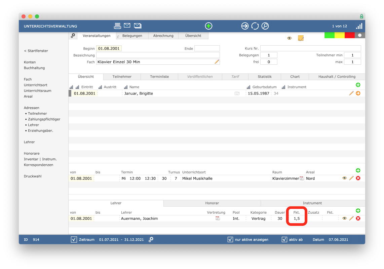Open Terminliste tab

[159, 77]
